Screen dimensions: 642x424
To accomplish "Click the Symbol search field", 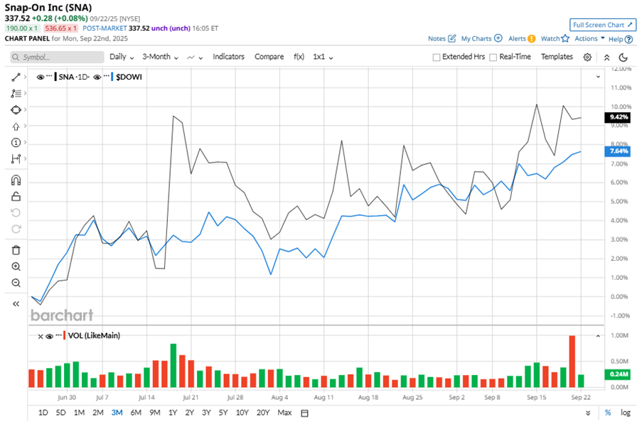I will point(58,58).
